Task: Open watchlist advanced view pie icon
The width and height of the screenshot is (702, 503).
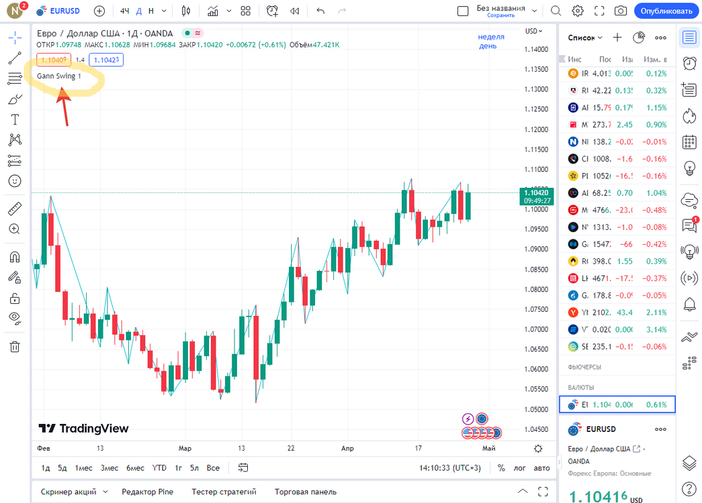Action: [639, 38]
